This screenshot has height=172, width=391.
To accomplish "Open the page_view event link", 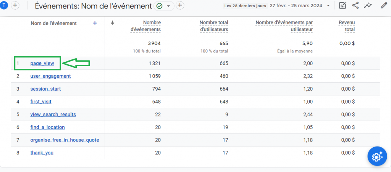I will (42, 64).
